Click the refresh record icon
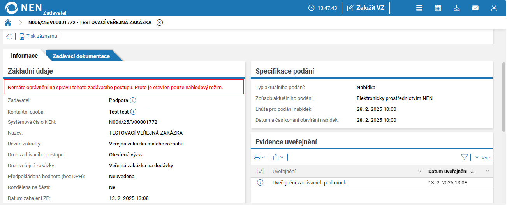The image size is (507, 205). pyautogui.click(x=10, y=37)
